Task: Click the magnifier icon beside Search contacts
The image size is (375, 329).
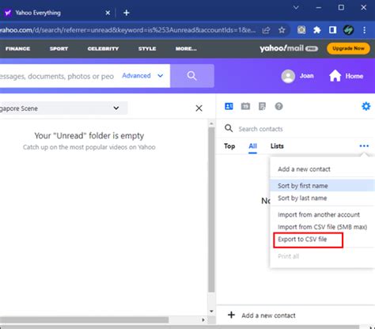Action: [x=229, y=128]
